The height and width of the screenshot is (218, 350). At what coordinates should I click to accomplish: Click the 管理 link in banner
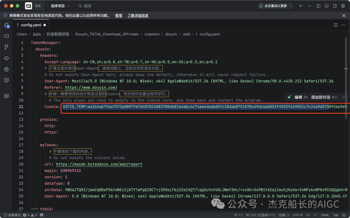(x=119, y=16)
